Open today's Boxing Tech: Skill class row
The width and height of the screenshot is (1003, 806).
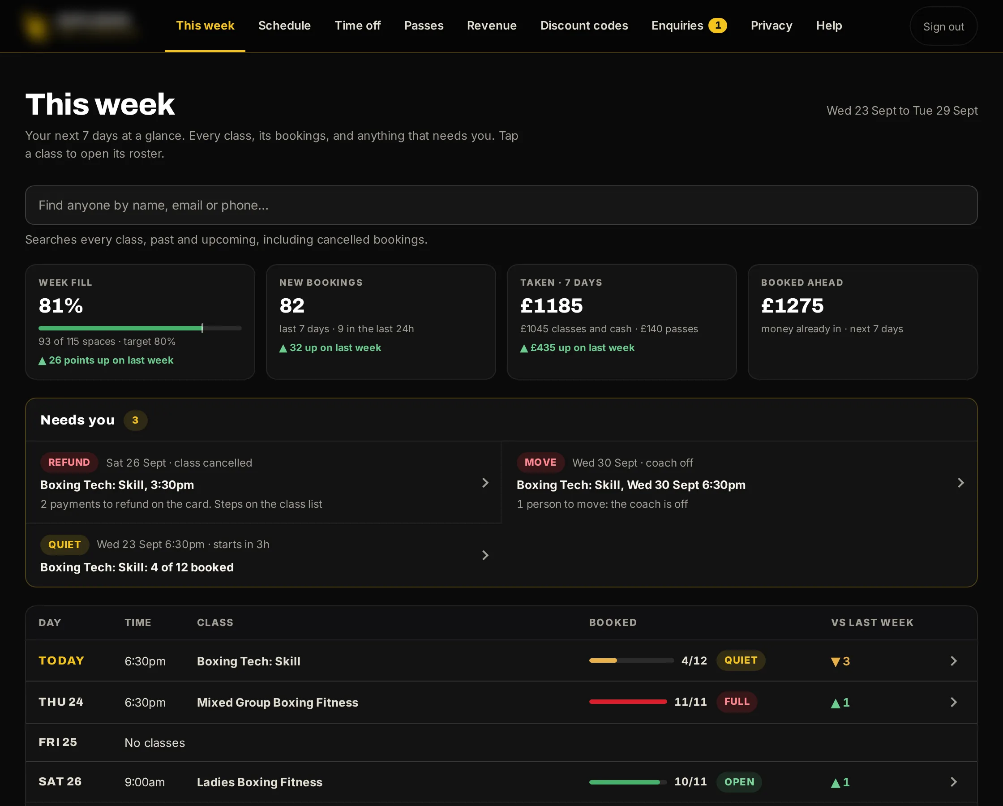501,661
